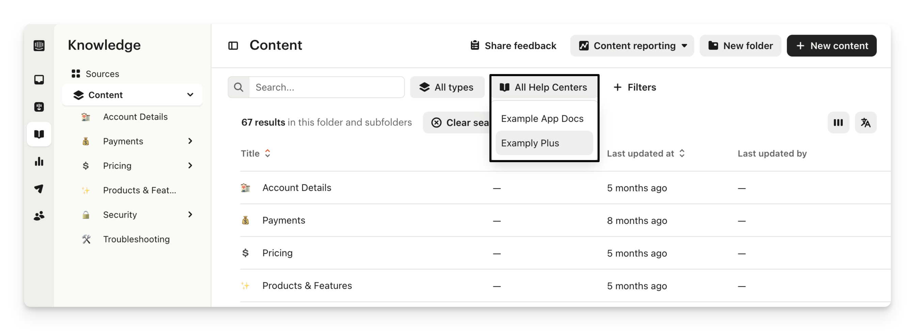Open Reports bar chart icon
915x331 pixels.
pyautogui.click(x=39, y=162)
